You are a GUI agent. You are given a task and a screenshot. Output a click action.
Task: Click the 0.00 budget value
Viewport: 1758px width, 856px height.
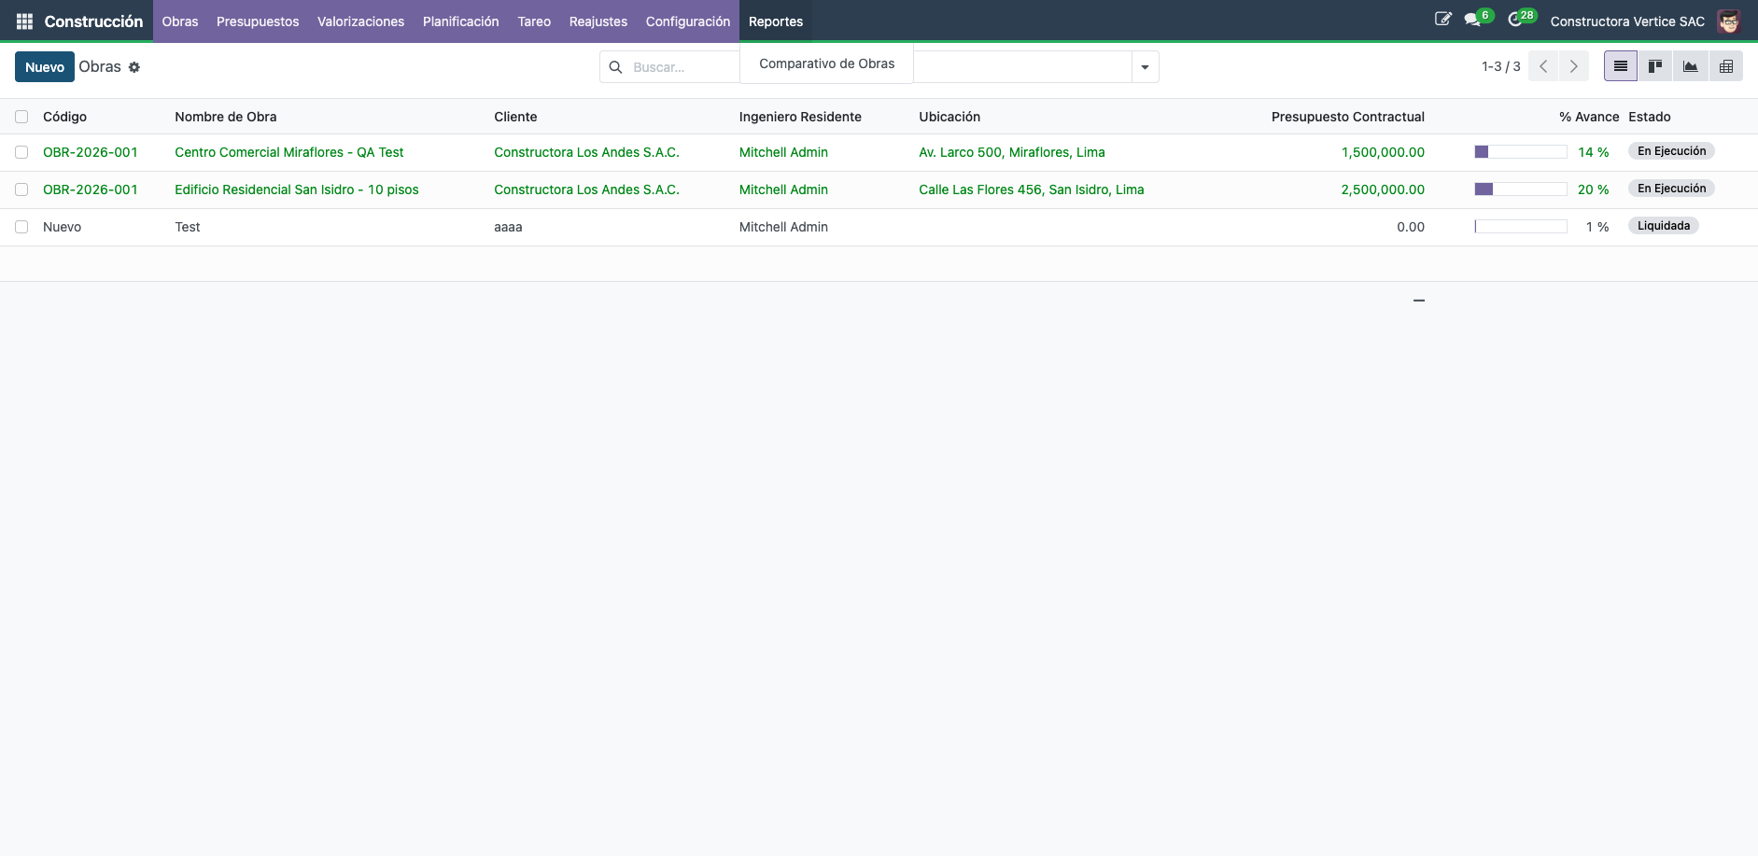point(1411,227)
